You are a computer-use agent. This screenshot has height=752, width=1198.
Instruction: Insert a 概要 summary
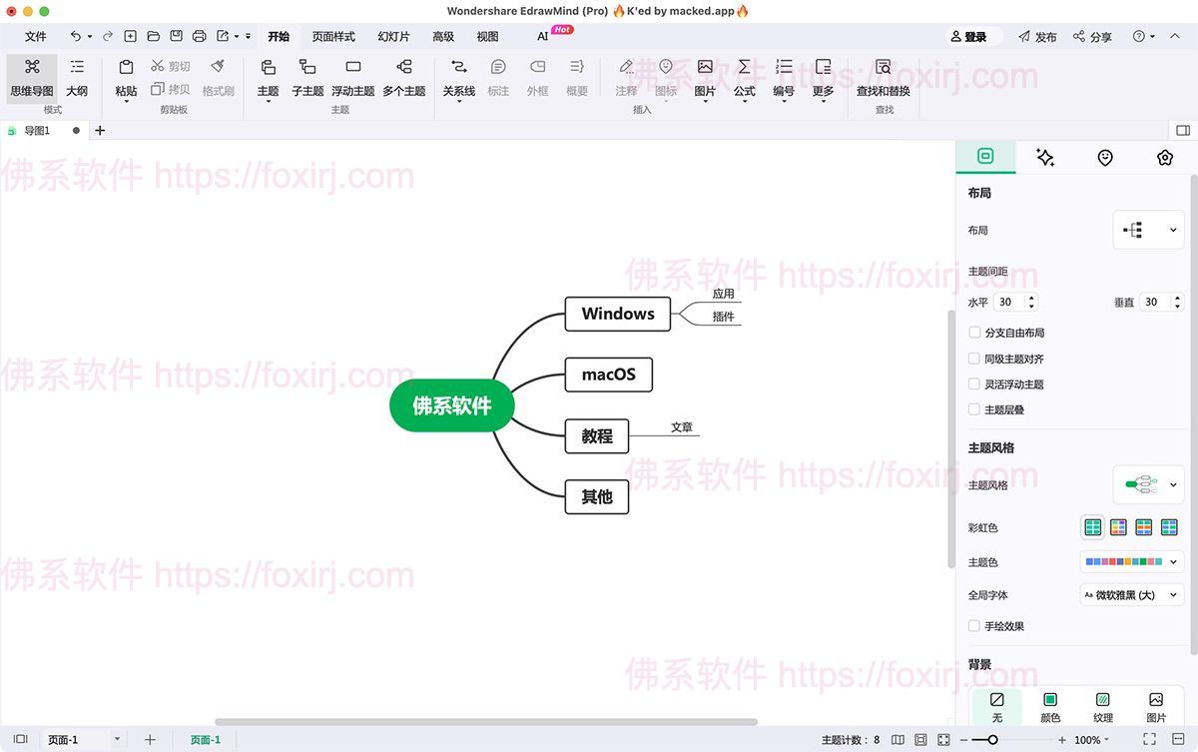tap(576, 80)
